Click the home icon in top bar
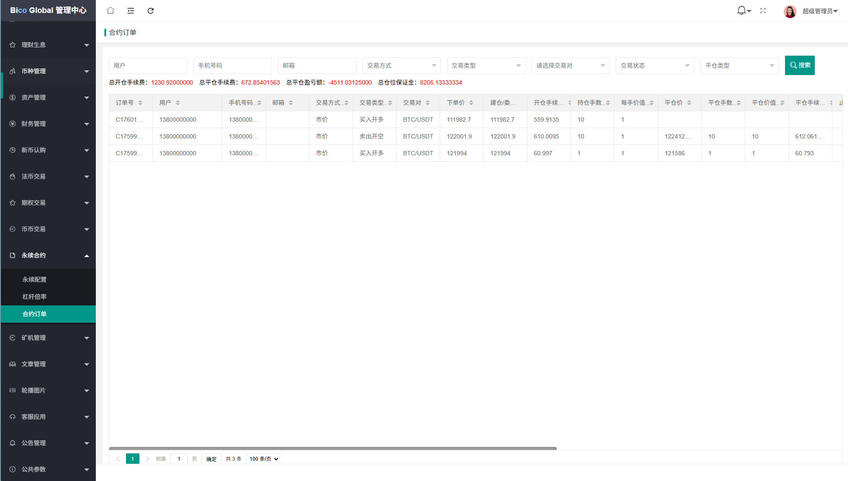Screen dimensions: 848x481 coord(110,11)
